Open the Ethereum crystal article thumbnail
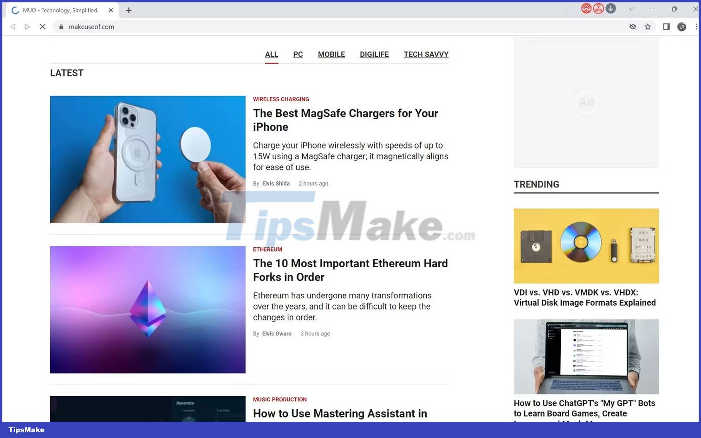The image size is (701, 438). [x=148, y=309]
